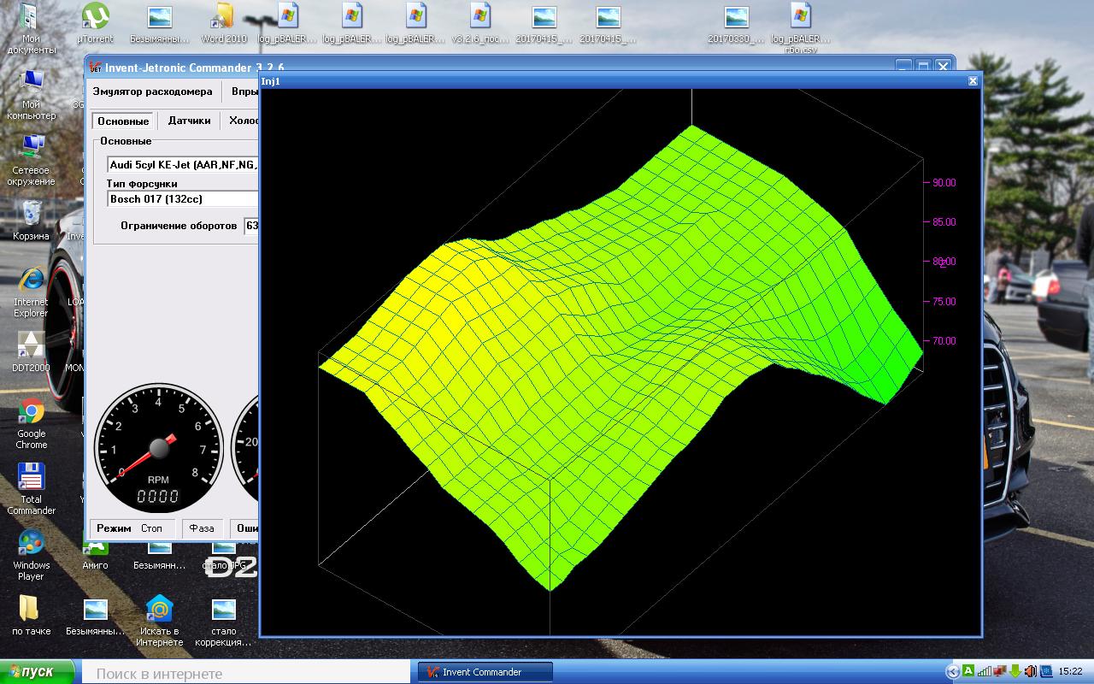The image size is (1094, 684).
Task: Launch Total Commander from the desktop
Action: pyautogui.click(x=32, y=489)
